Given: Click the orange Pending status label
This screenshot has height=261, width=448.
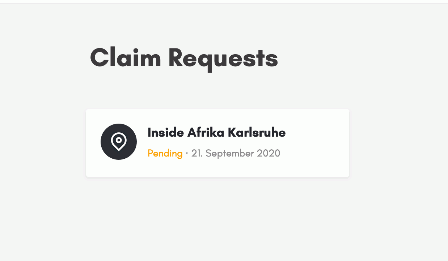Looking at the screenshot, I should click(165, 154).
